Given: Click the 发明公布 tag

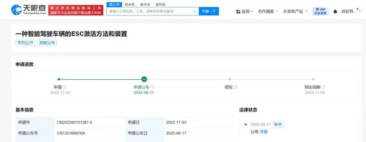Looking at the screenshot, I should (x=47, y=43).
